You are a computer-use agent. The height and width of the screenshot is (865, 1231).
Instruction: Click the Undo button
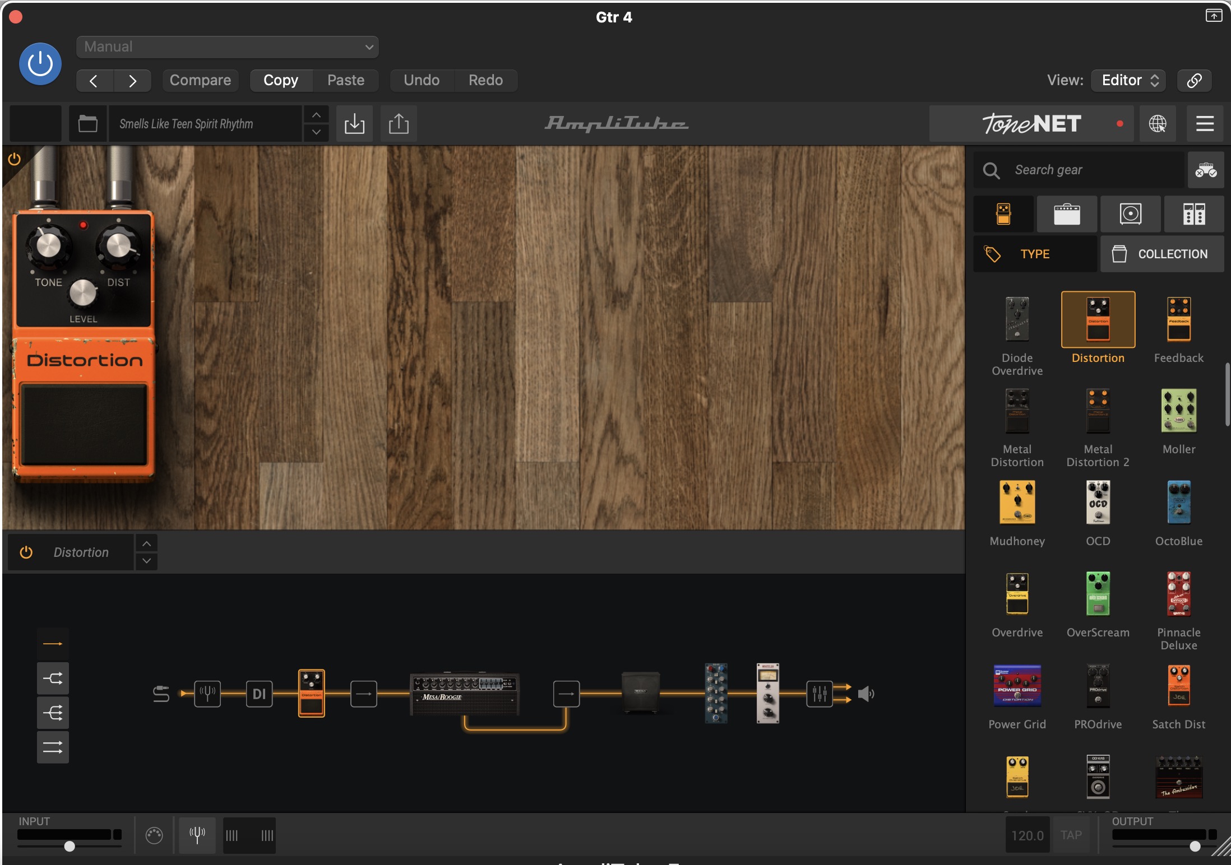[422, 81]
